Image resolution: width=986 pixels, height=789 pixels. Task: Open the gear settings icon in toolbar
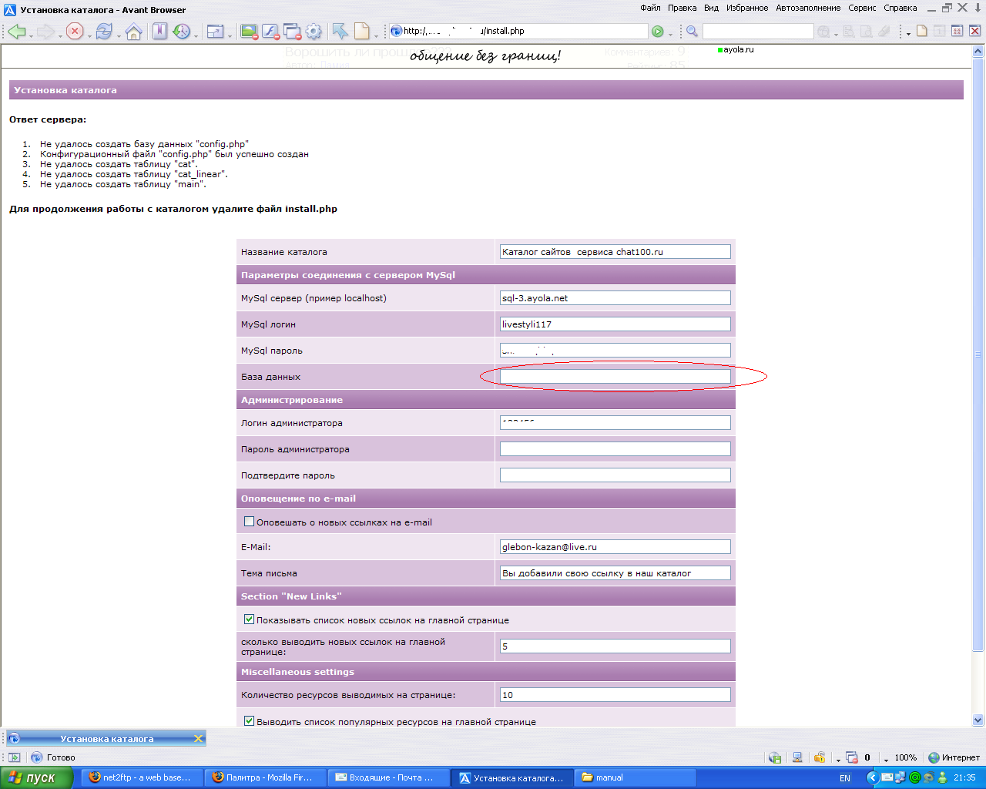pos(314,32)
